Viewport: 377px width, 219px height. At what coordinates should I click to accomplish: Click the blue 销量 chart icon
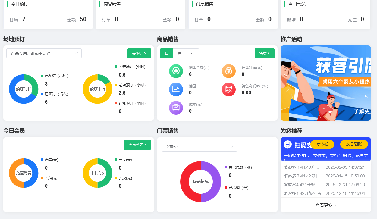pyautogui.click(x=176, y=89)
